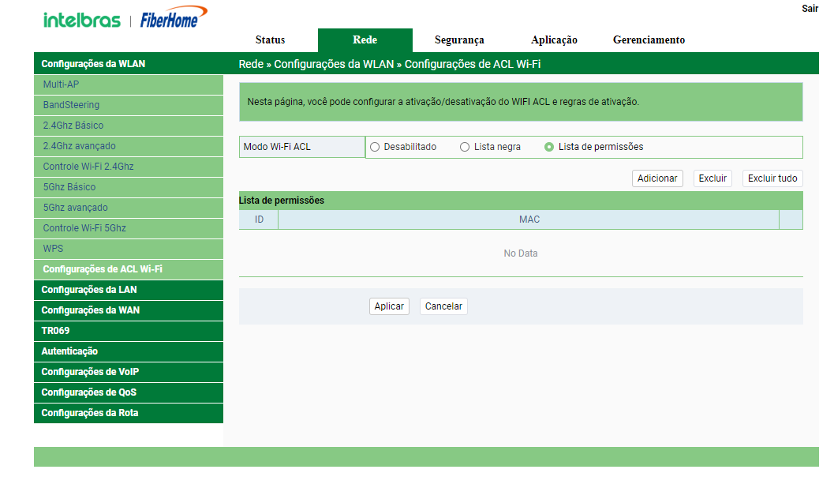This screenshot has width=834, height=488.
Task: Open the Status tab
Action: (270, 40)
